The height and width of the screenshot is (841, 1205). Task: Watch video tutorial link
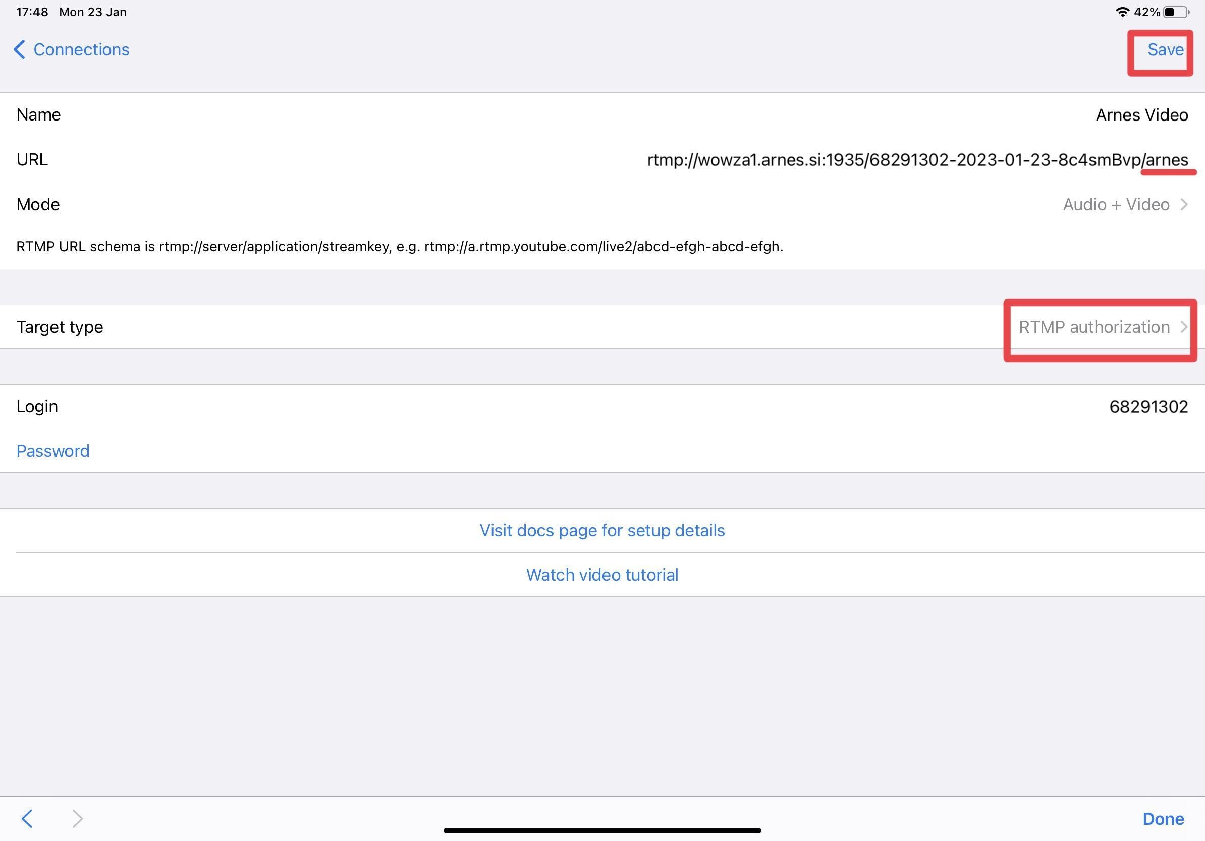[602, 575]
